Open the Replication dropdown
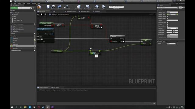The image size is (195, 109). [x=172, y=35]
